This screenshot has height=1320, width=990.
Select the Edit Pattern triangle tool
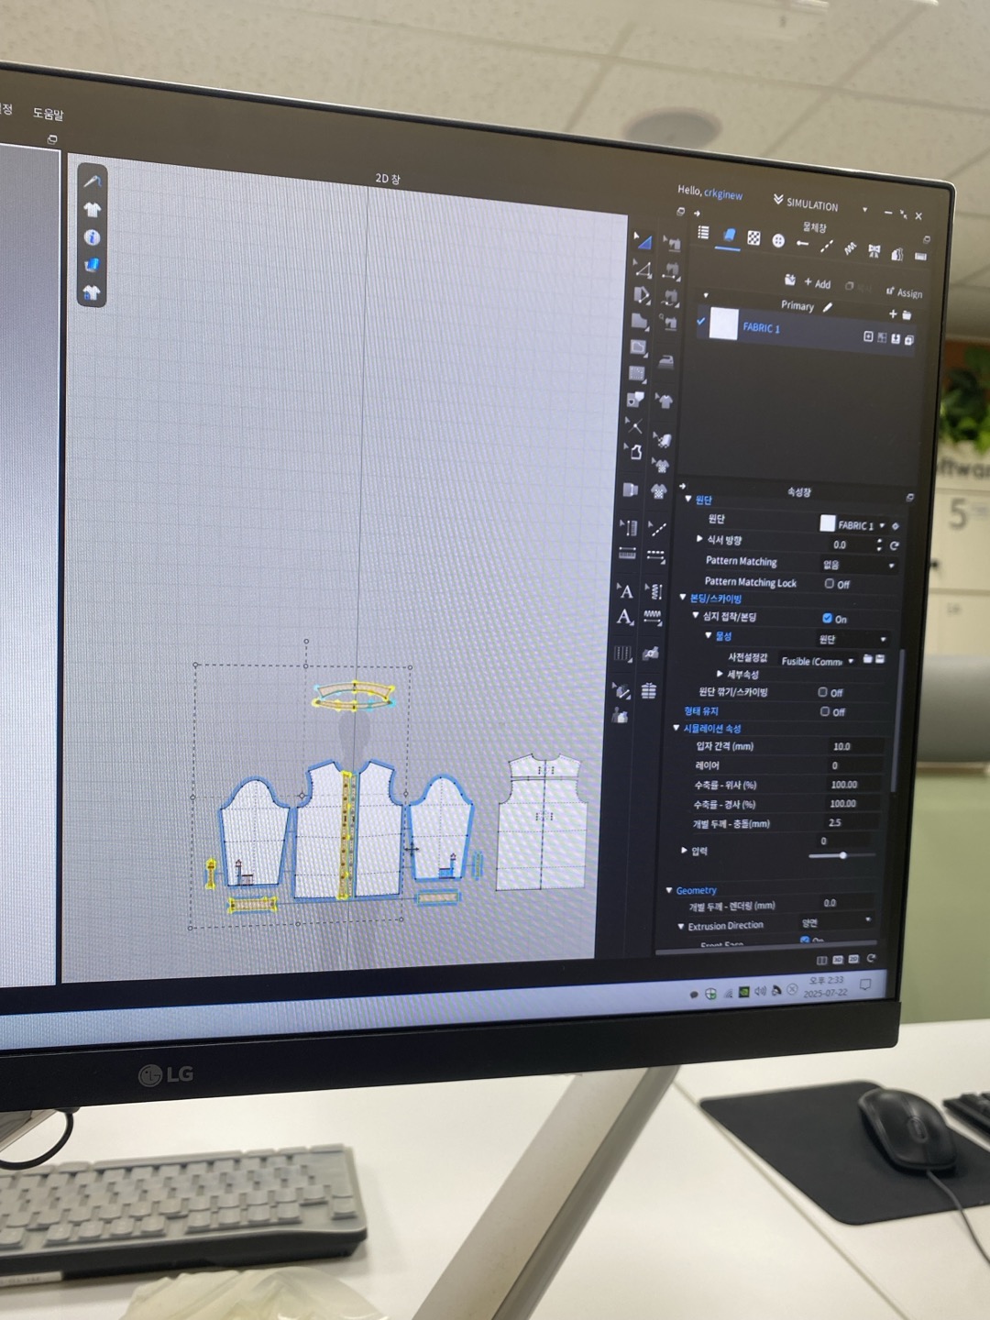pyautogui.click(x=643, y=269)
